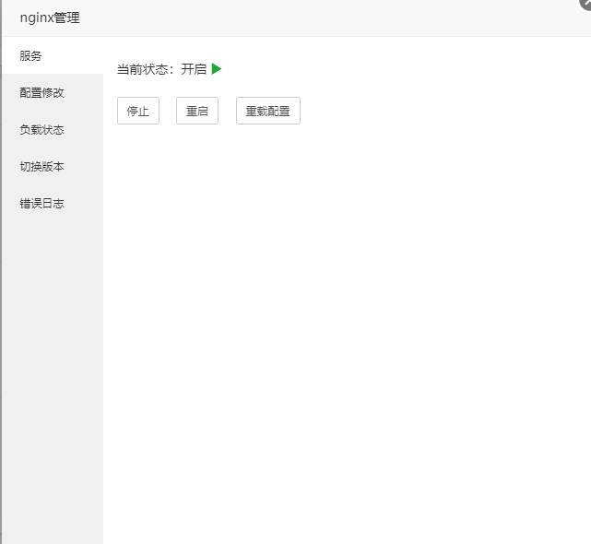The image size is (591, 544).
Task: Click the nginx管理 dialog title
Action: click(50, 18)
